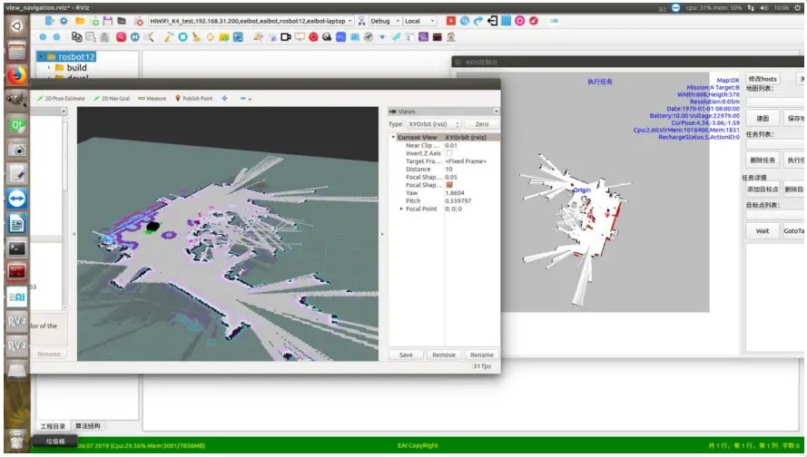Enable the Invert Z Axis checkbox
This screenshot has width=807, height=457.
[448, 153]
